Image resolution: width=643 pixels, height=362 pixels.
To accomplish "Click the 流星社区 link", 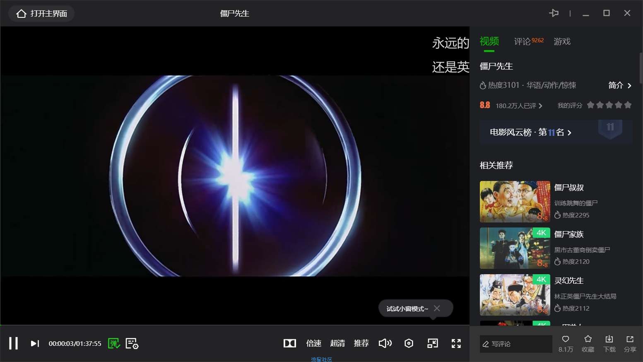I will tap(322, 360).
